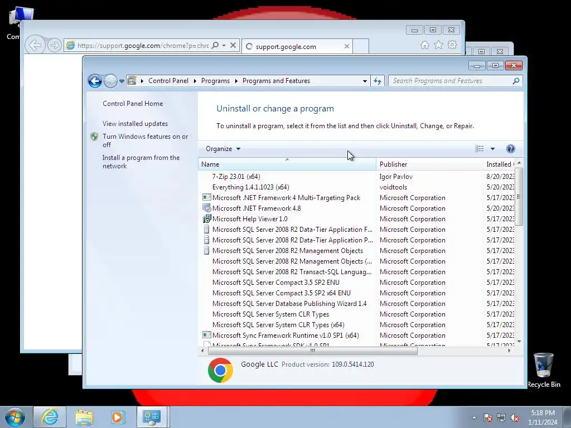Screen dimensions: 571x428
Task: Click the list scroll up arrow
Action: [x=519, y=163]
